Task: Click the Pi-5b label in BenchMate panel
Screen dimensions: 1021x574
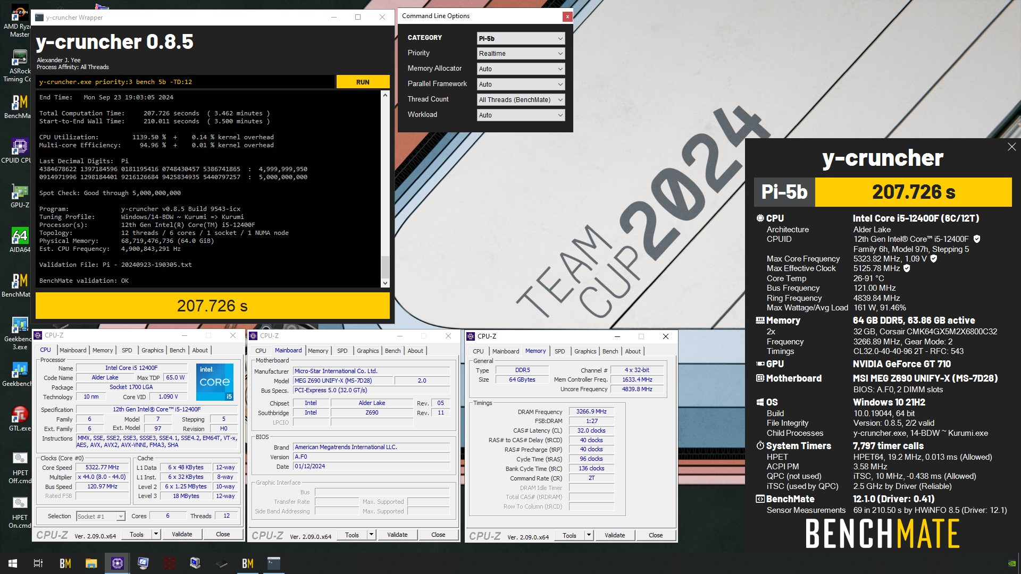Action: [x=784, y=192]
